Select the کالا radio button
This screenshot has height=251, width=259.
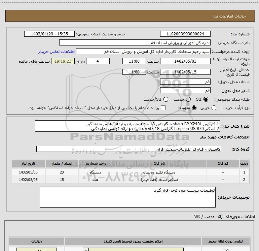click(x=206, y=99)
